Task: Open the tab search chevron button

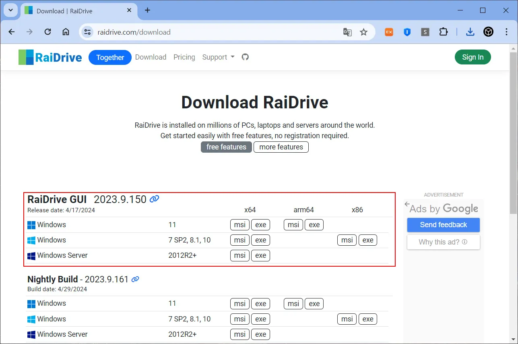Action: click(x=10, y=10)
